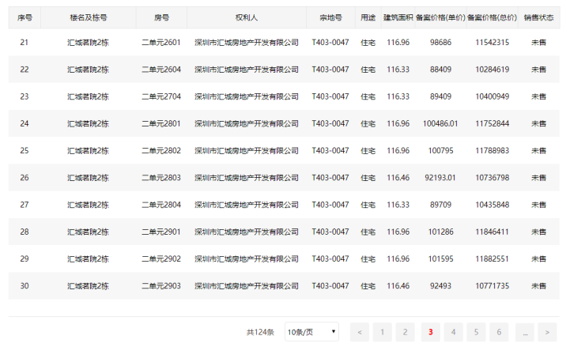
Task: Click the ellipsis more pages button
Action: point(525,332)
